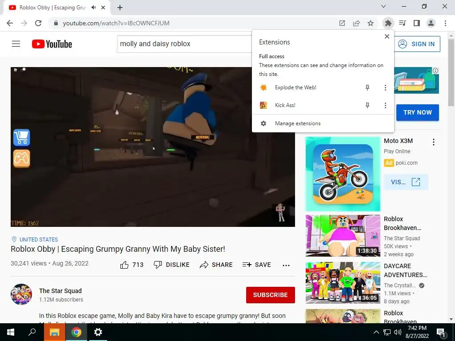
Task: Open Roblox Brookhaven video thumbnail
Action: pyautogui.click(x=343, y=236)
